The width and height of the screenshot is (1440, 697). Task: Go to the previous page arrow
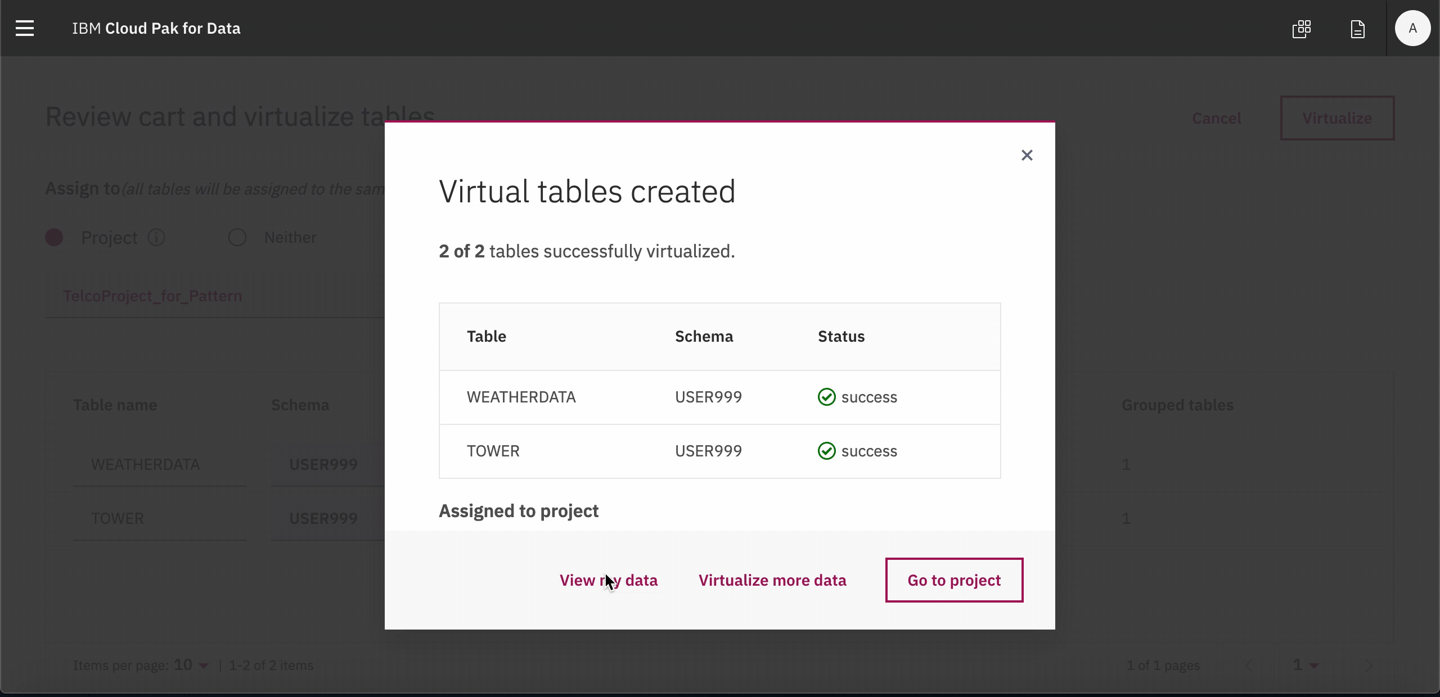tap(1248, 666)
